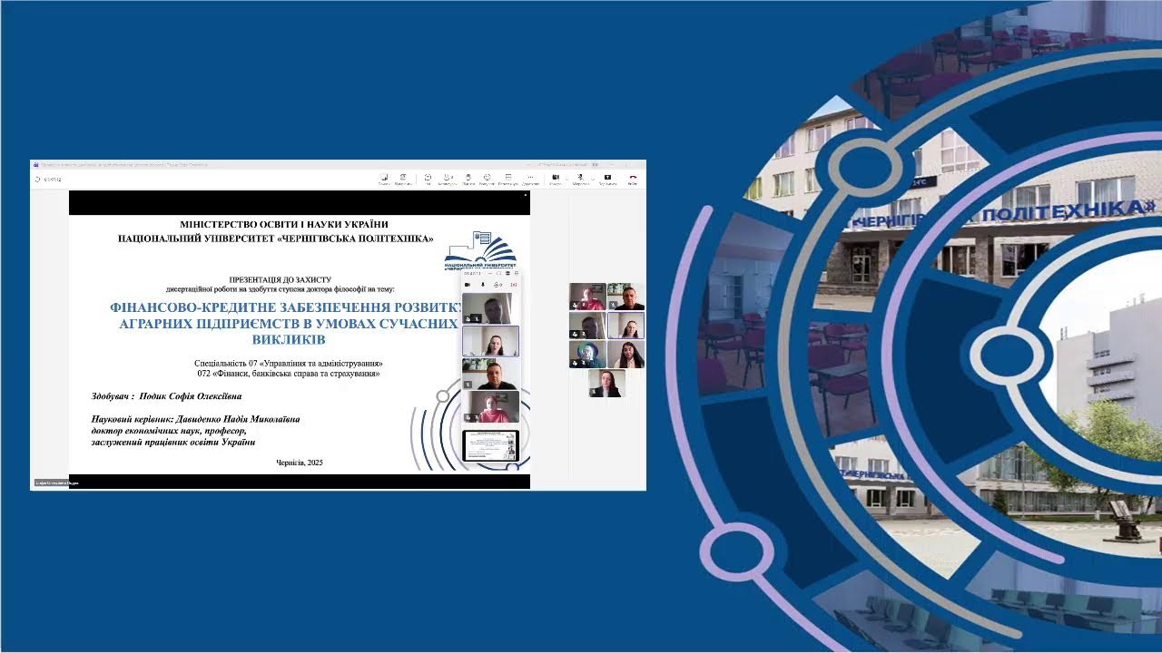Open the React emoji menu

click(x=487, y=180)
